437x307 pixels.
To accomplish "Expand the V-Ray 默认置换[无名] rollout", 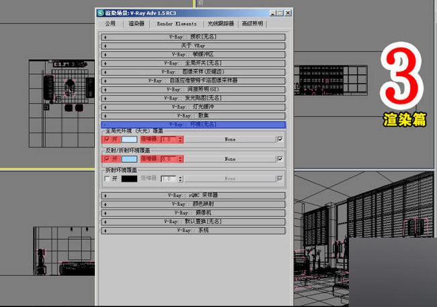I will pyautogui.click(x=193, y=222).
